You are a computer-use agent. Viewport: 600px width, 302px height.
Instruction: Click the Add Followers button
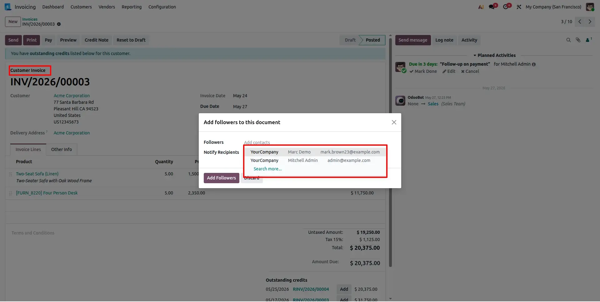(221, 178)
